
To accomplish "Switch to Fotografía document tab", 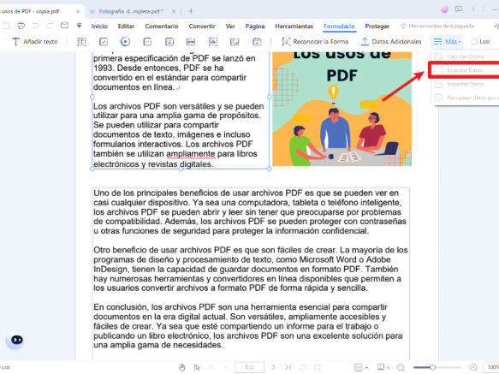I will [x=130, y=11].
